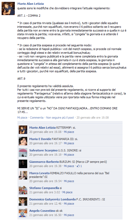Click Stefano Campanella's comment avatar
The height and width of the screenshot is (220, 131).
[23, 190]
